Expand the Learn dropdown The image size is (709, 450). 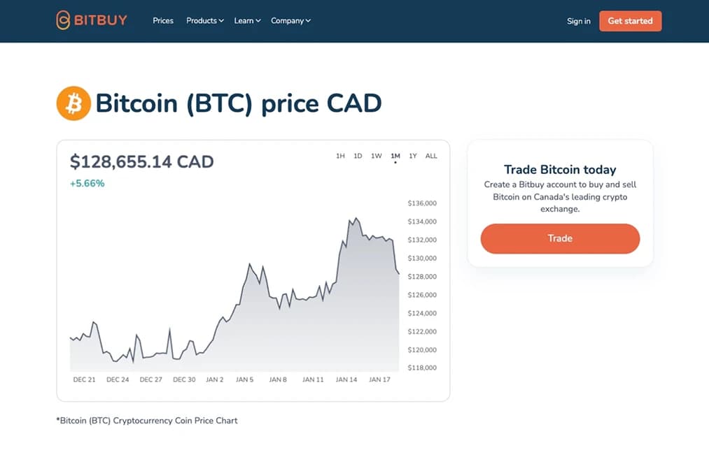coord(246,21)
